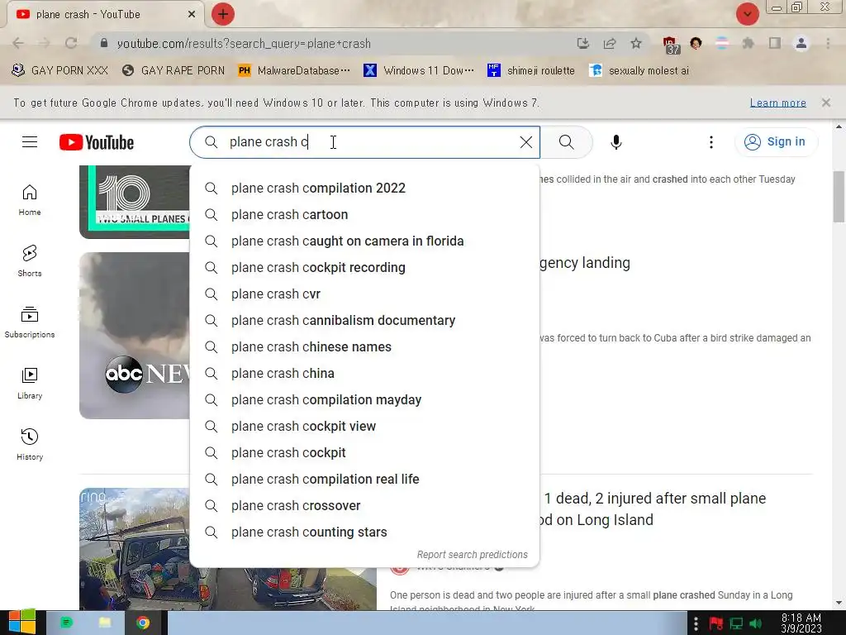Screen dimensions: 846x635
Task: Click the share this page icon
Action: [610, 43]
